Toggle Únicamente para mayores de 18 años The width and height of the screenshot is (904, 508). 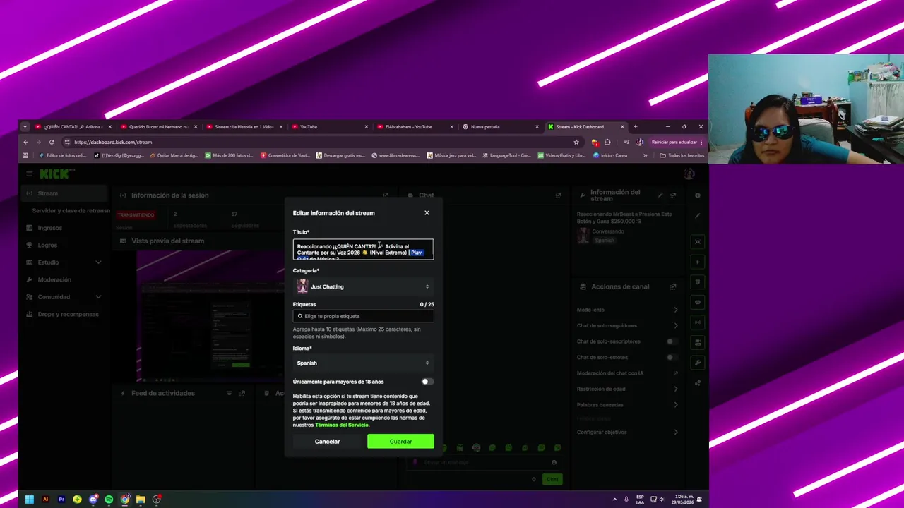(x=427, y=382)
